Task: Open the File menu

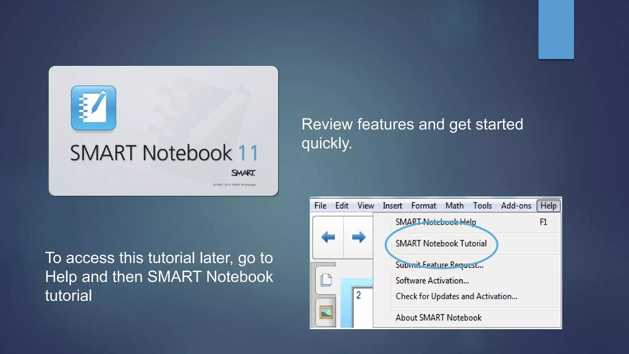Action: [320, 206]
